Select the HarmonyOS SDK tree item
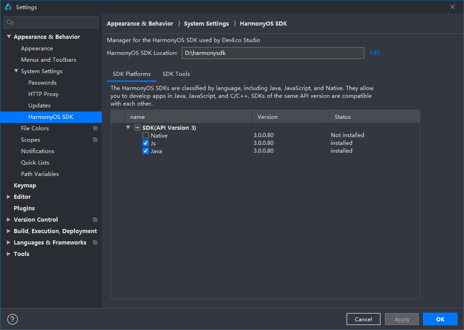464x330 pixels. 51,117
